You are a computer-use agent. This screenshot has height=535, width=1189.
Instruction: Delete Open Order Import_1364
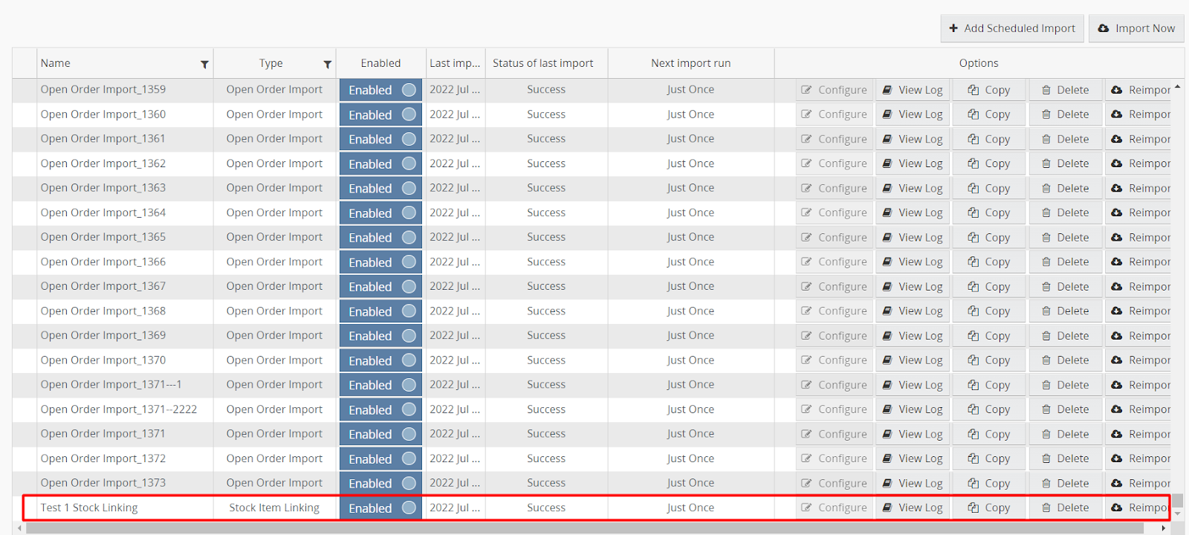1065,213
